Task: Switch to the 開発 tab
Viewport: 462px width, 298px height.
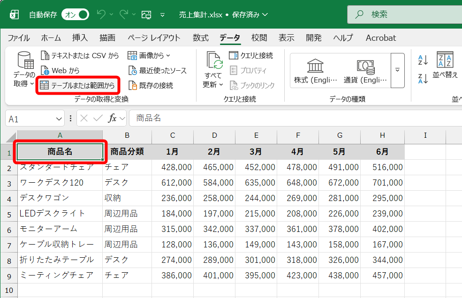Action: pos(313,37)
